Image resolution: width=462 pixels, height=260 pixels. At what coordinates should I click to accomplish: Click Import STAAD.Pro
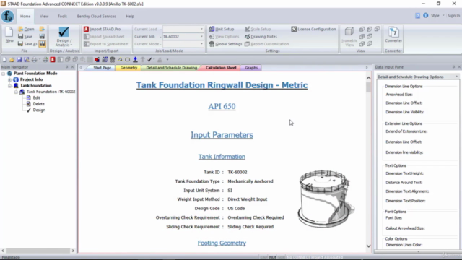pos(103,29)
